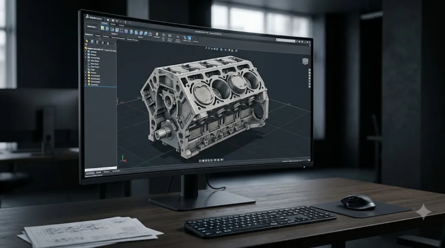The height and width of the screenshot is (248, 445).
Task: Expand the first folder row under the assembly root
Action: click(x=86, y=51)
